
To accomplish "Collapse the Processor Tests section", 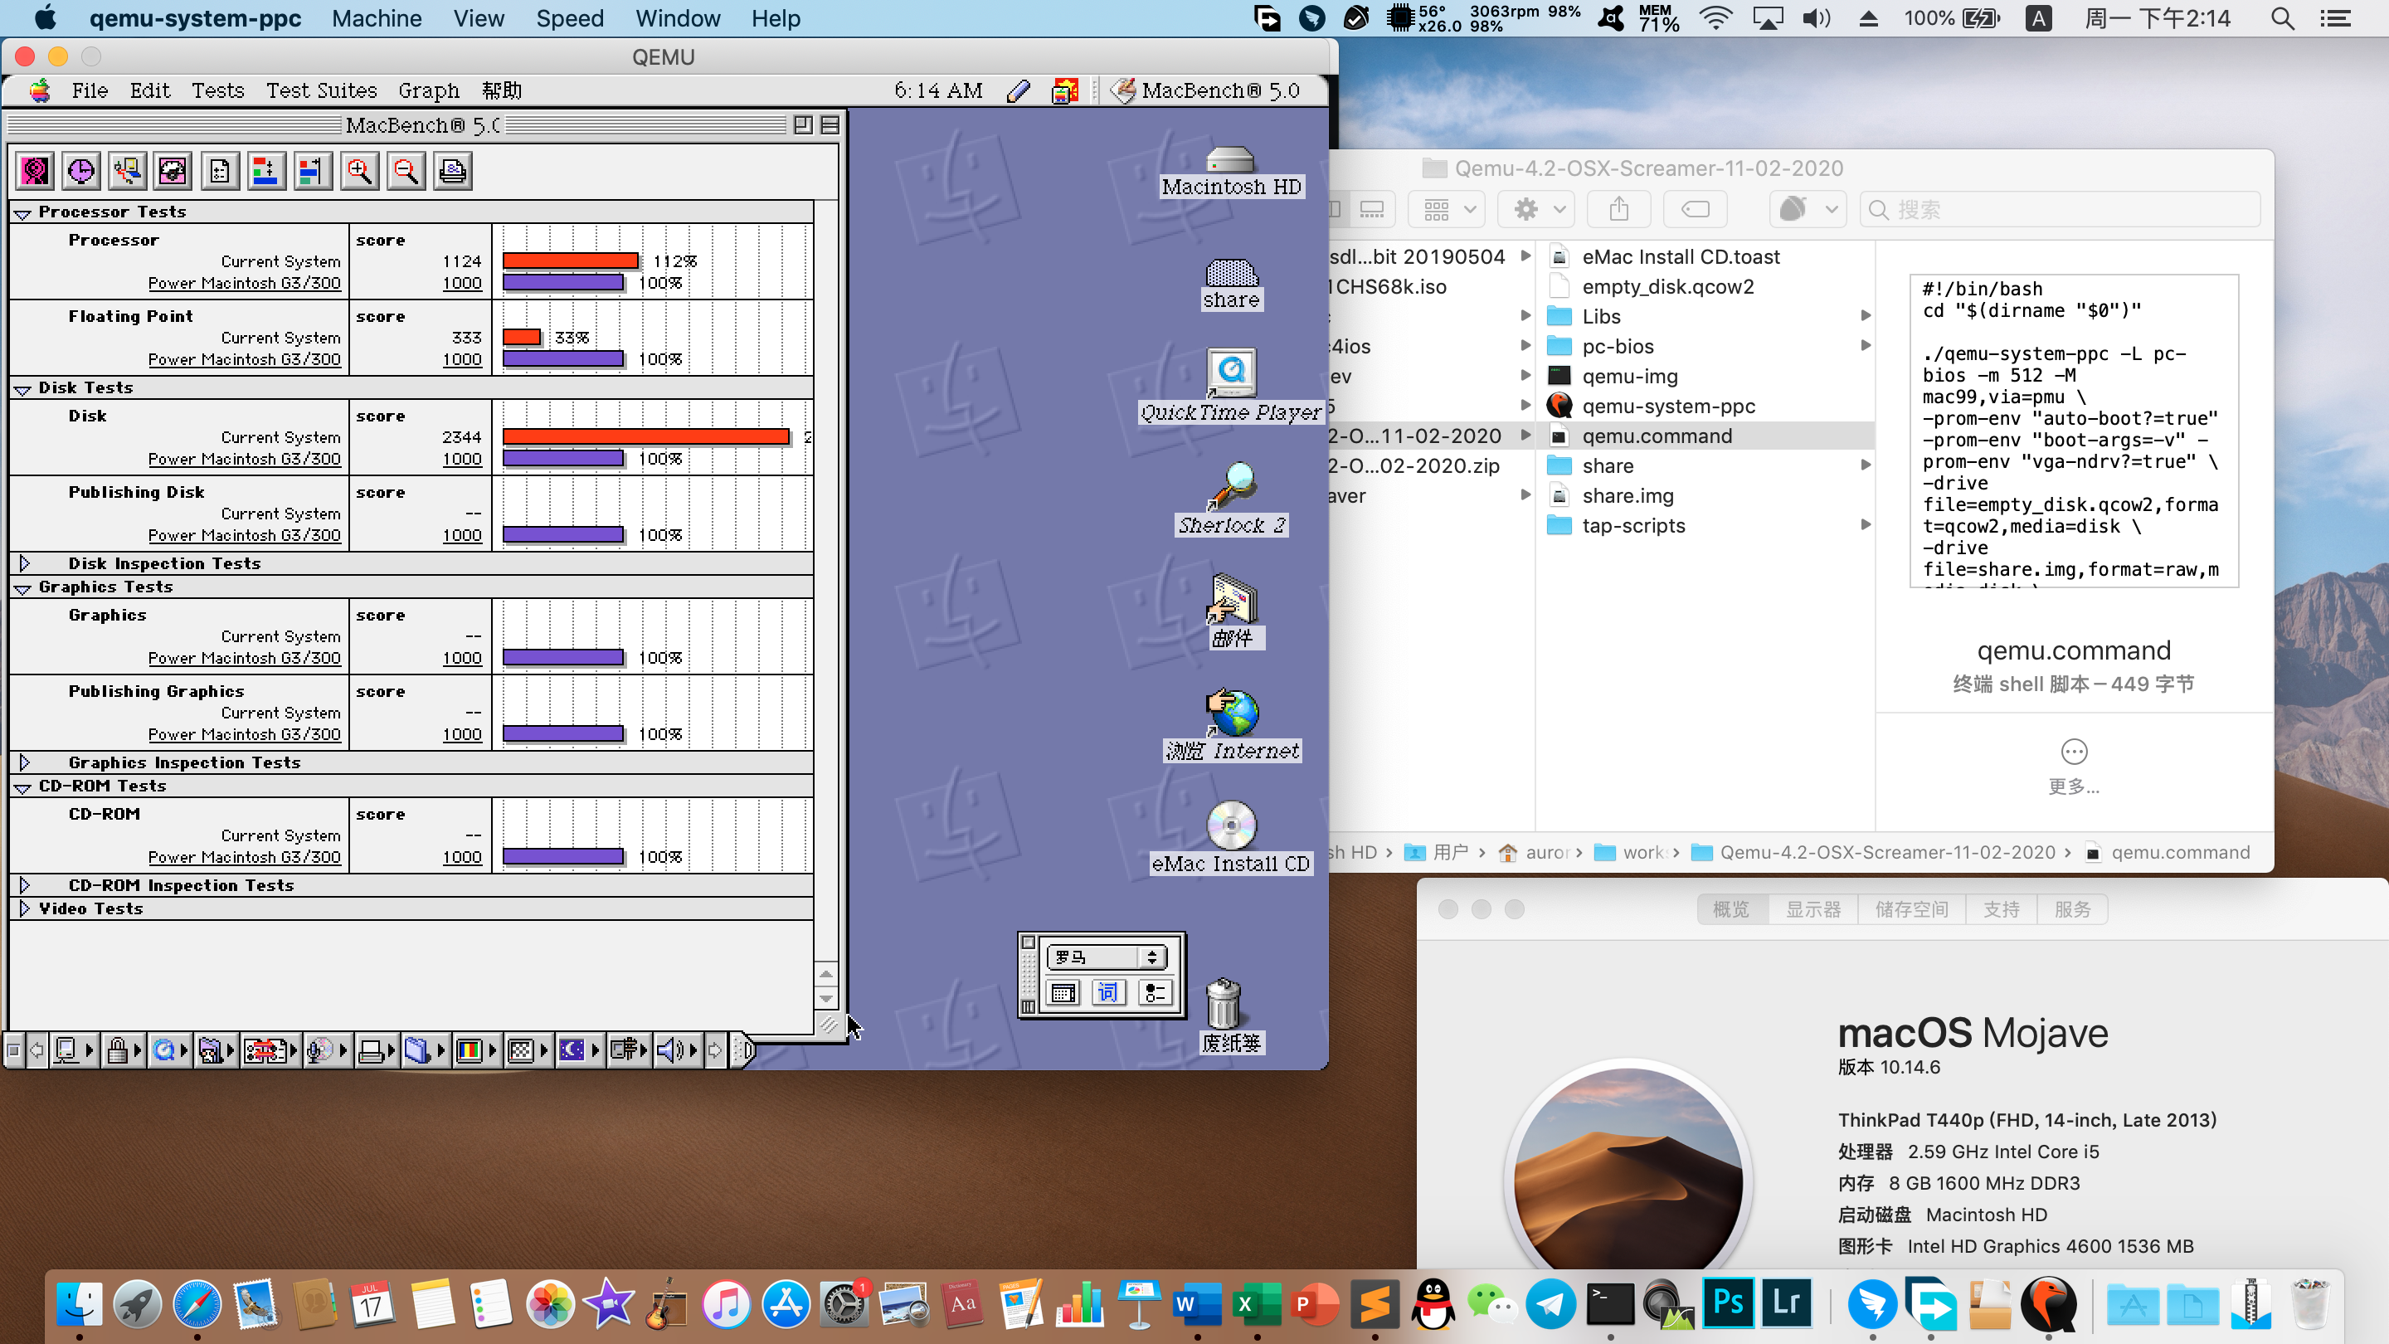I will [23, 212].
